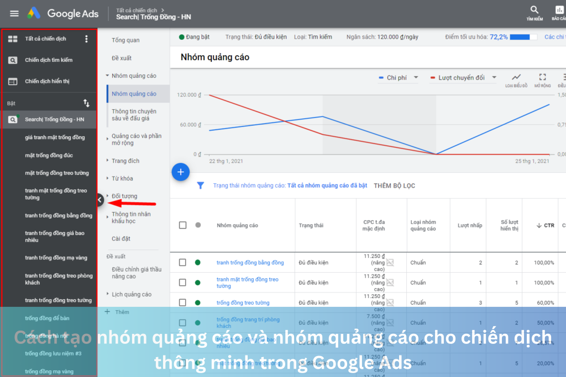The width and height of the screenshot is (566, 377).
Task: Click THÊM BỘ LỌC to add filter
Action: pos(394,185)
